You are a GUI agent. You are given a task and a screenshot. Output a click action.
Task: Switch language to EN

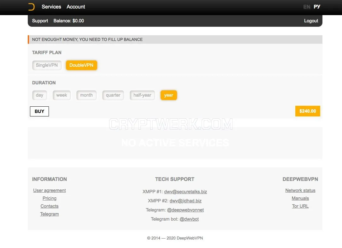click(x=306, y=7)
